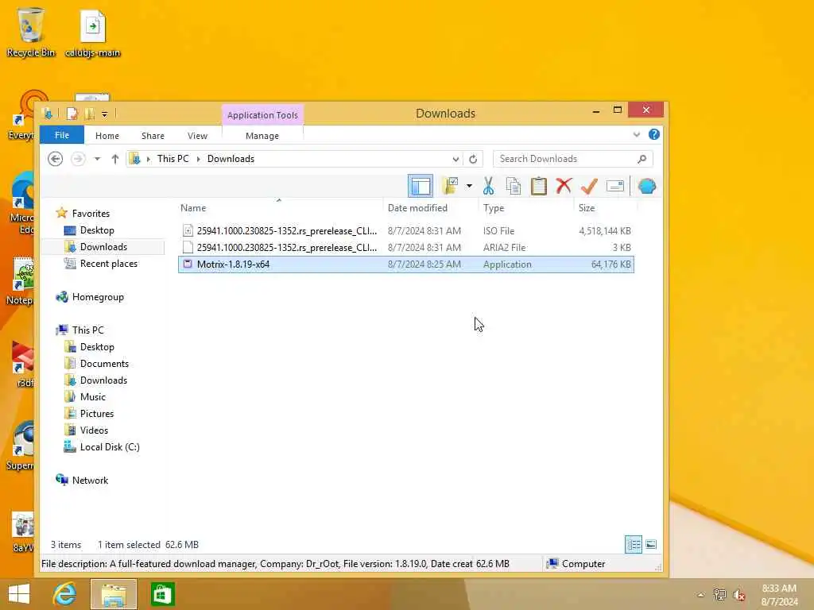Open the folder options toolbar icon

[450, 186]
